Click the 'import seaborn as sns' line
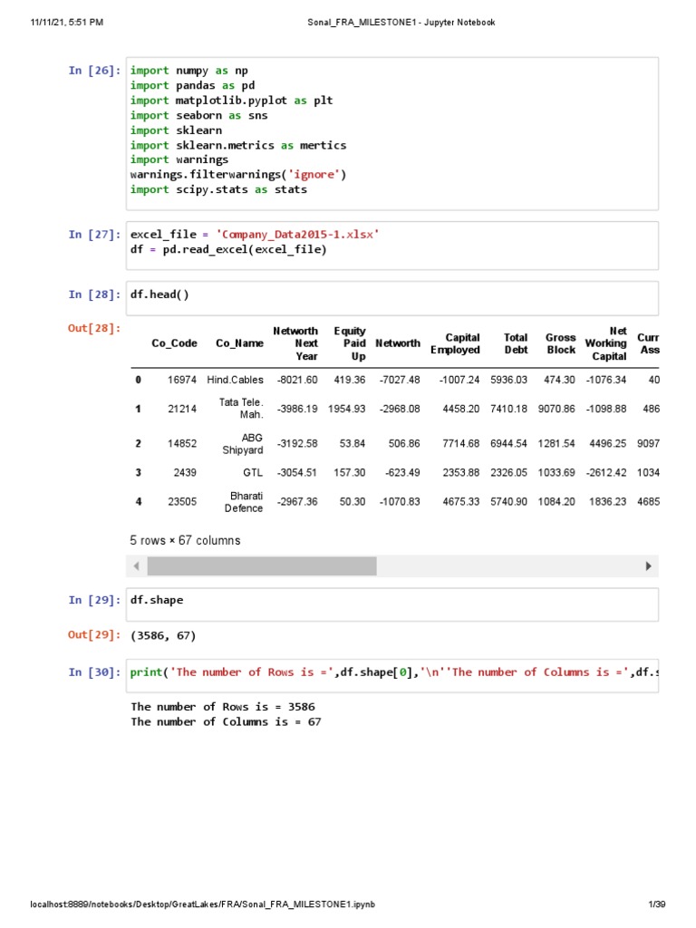 [x=198, y=115]
